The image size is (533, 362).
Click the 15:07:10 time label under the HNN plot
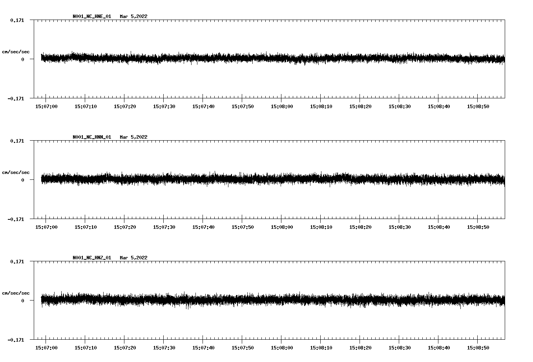click(x=86, y=227)
